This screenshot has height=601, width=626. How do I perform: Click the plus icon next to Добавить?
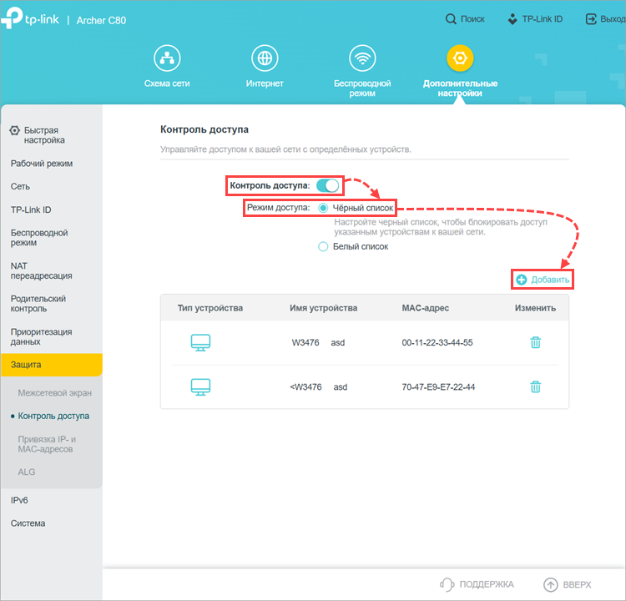[x=522, y=280]
